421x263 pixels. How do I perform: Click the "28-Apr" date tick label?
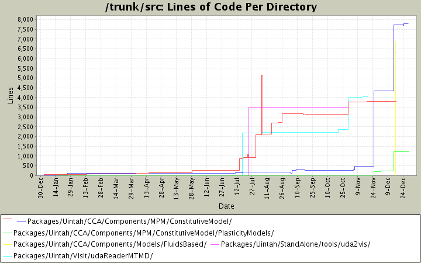pos(161,188)
